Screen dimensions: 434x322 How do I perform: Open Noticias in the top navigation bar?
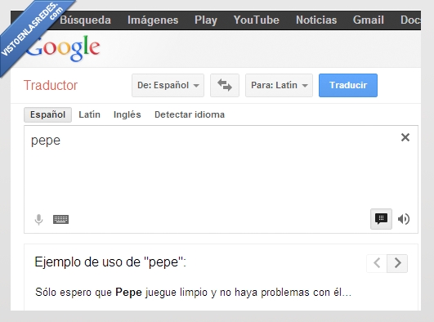pos(316,20)
